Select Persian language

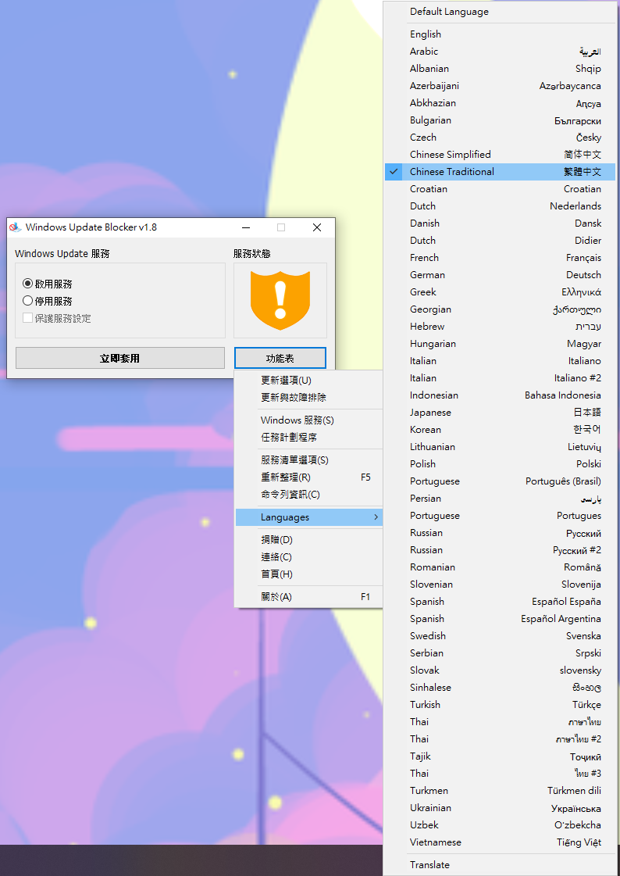coord(500,499)
